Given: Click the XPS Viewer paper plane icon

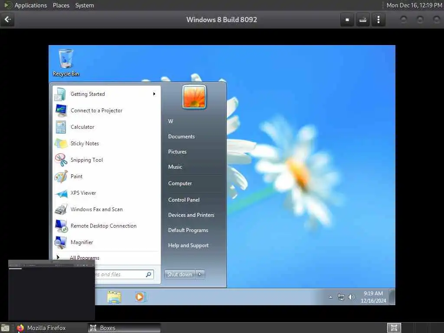Looking at the screenshot, I should (61, 193).
